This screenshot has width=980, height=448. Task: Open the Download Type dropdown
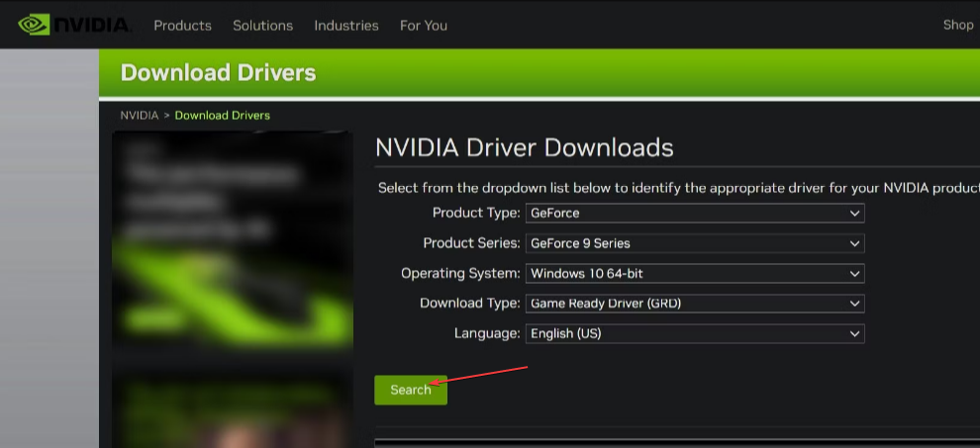tap(695, 304)
